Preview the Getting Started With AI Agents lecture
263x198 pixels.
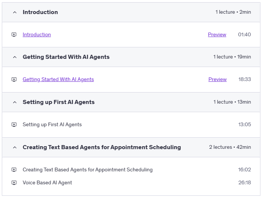point(217,80)
